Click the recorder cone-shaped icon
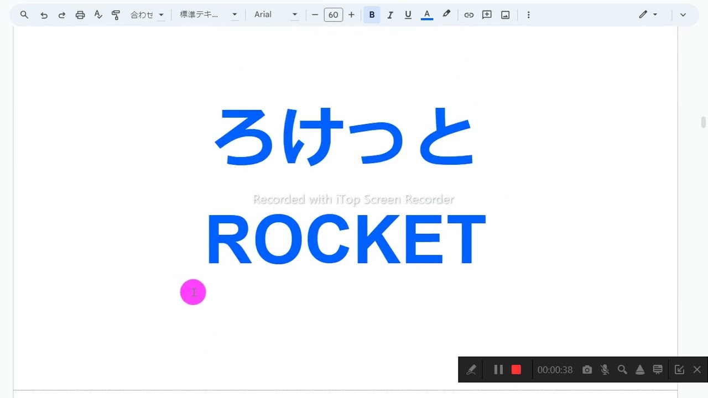708x398 pixels. click(640, 370)
